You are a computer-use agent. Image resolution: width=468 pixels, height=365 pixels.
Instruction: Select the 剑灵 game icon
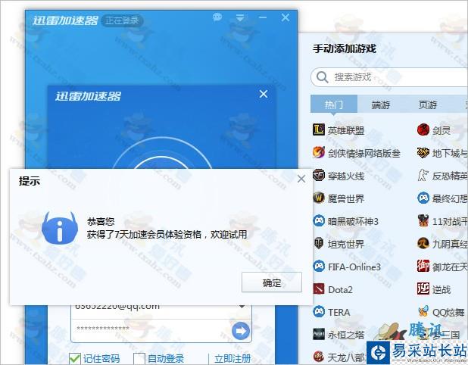pos(423,129)
